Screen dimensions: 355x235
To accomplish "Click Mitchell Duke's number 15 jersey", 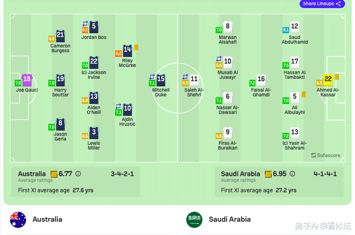I will point(161,80).
